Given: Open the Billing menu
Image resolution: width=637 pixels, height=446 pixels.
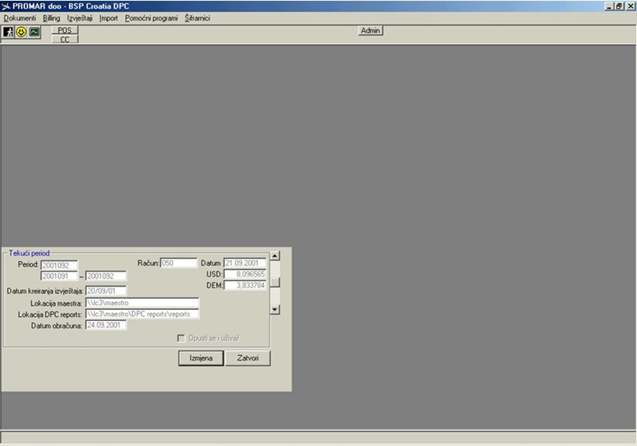Looking at the screenshot, I should pyautogui.click(x=51, y=18).
